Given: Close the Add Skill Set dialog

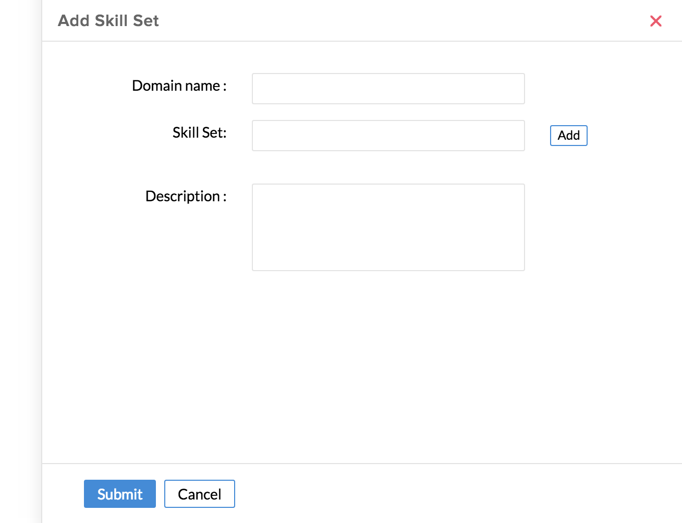Looking at the screenshot, I should 655,21.
